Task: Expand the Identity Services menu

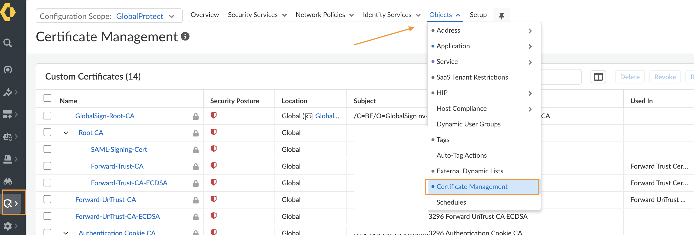Action: tap(391, 15)
